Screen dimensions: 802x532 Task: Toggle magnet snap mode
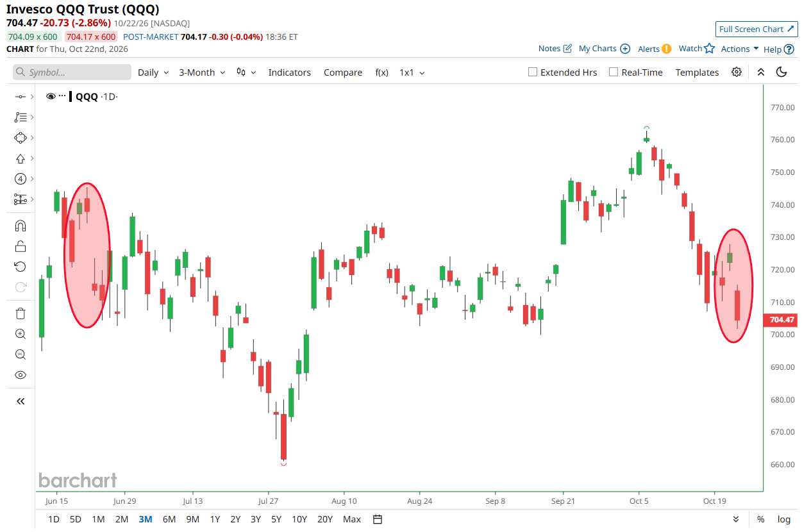pyautogui.click(x=20, y=226)
